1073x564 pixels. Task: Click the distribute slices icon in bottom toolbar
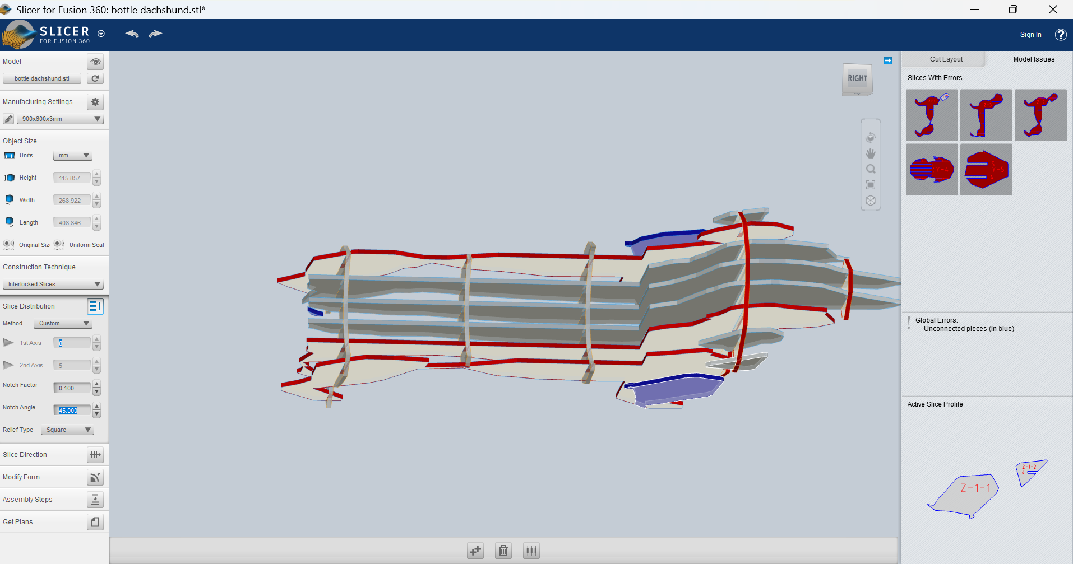tap(531, 551)
